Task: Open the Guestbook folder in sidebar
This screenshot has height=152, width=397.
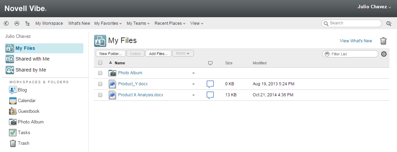Action: pyautogui.click(x=29, y=111)
